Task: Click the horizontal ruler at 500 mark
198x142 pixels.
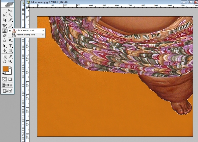Action: click(x=104, y=6)
